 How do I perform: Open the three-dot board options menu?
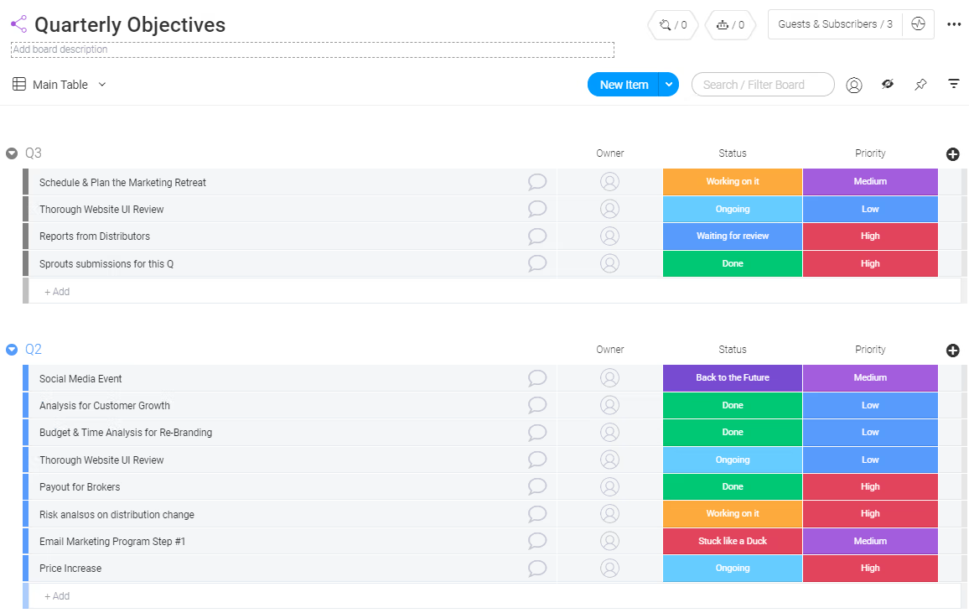click(954, 24)
